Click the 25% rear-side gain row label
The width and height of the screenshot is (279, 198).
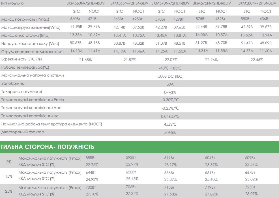point(9,191)
